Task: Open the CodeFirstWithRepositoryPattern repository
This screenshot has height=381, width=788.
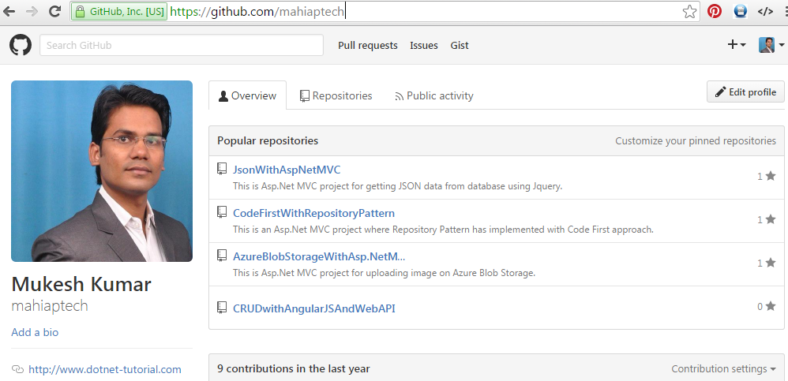Action: [313, 213]
